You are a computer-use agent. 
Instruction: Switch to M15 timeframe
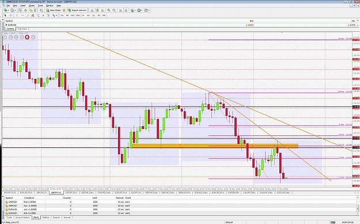tap(73, 16)
